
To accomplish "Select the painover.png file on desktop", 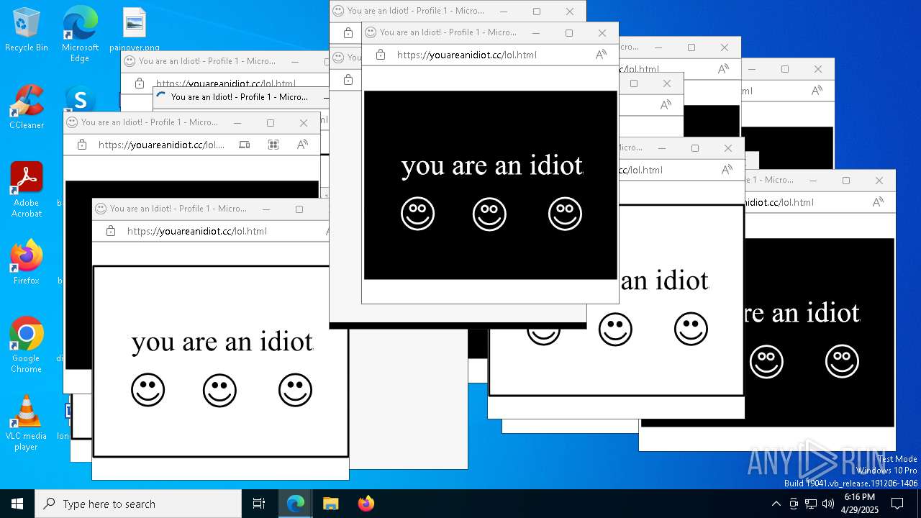I will (135, 30).
